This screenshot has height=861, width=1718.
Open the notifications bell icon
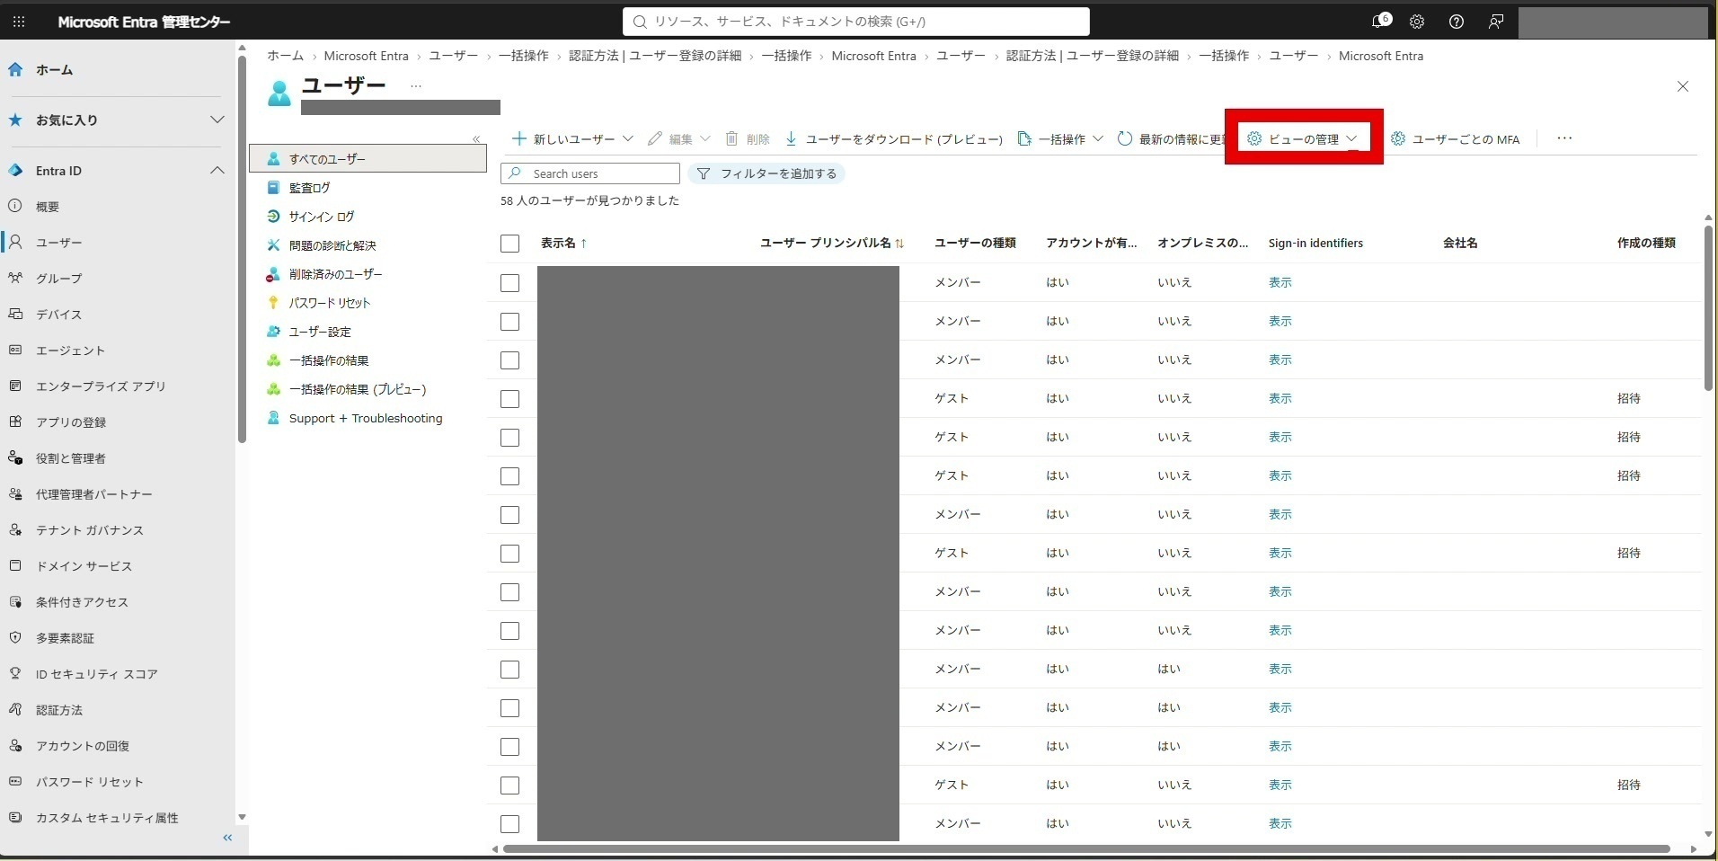[1380, 22]
